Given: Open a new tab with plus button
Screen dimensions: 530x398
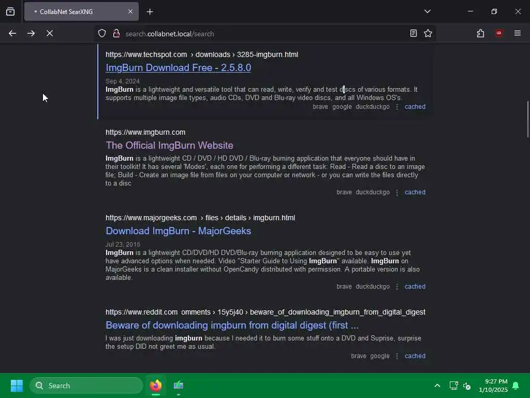Looking at the screenshot, I should 150,12.
